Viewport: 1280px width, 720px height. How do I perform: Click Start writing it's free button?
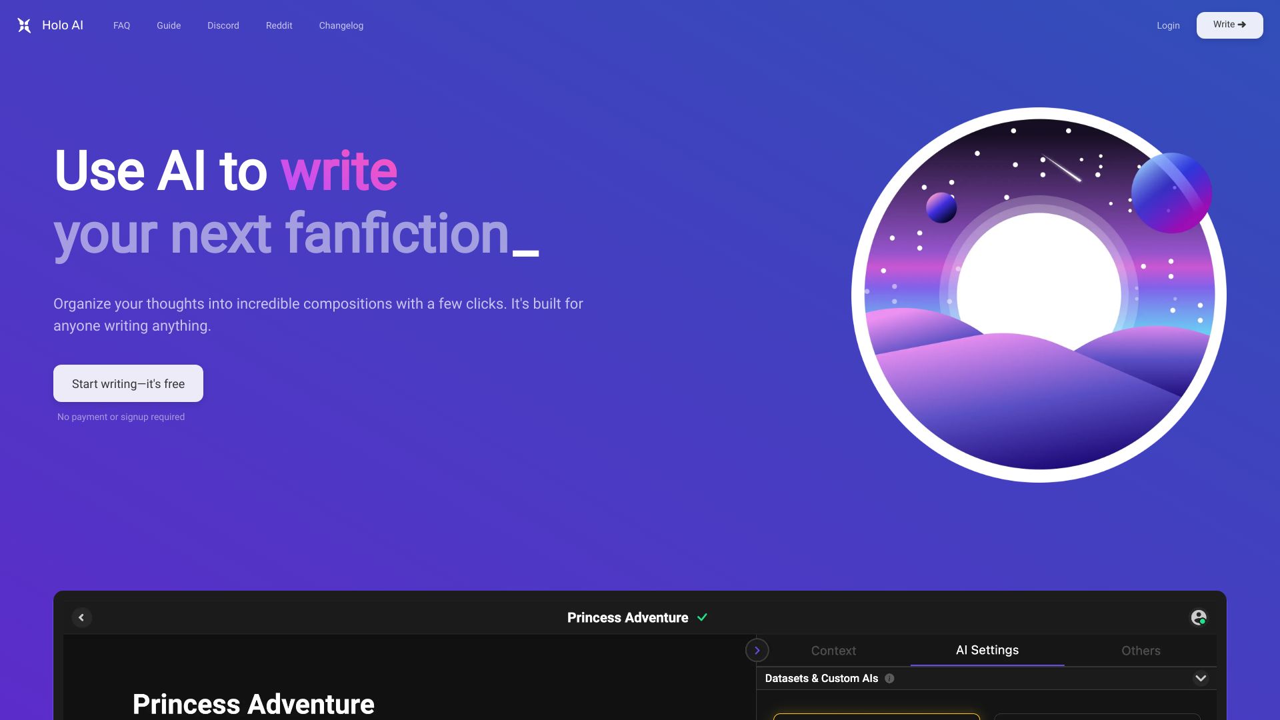127,383
